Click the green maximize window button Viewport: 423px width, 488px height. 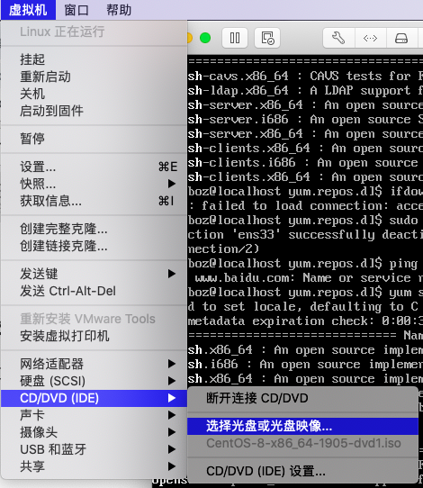click(x=205, y=38)
